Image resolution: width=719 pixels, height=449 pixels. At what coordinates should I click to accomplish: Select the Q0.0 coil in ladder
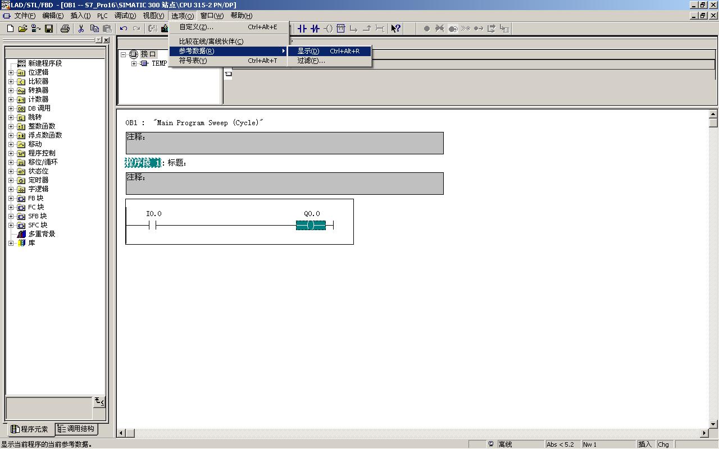(x=311, y=225)
